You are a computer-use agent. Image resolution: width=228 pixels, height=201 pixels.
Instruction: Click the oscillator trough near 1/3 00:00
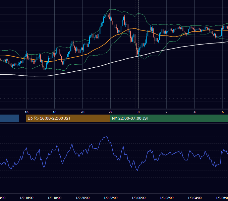[x=137, y=170]
